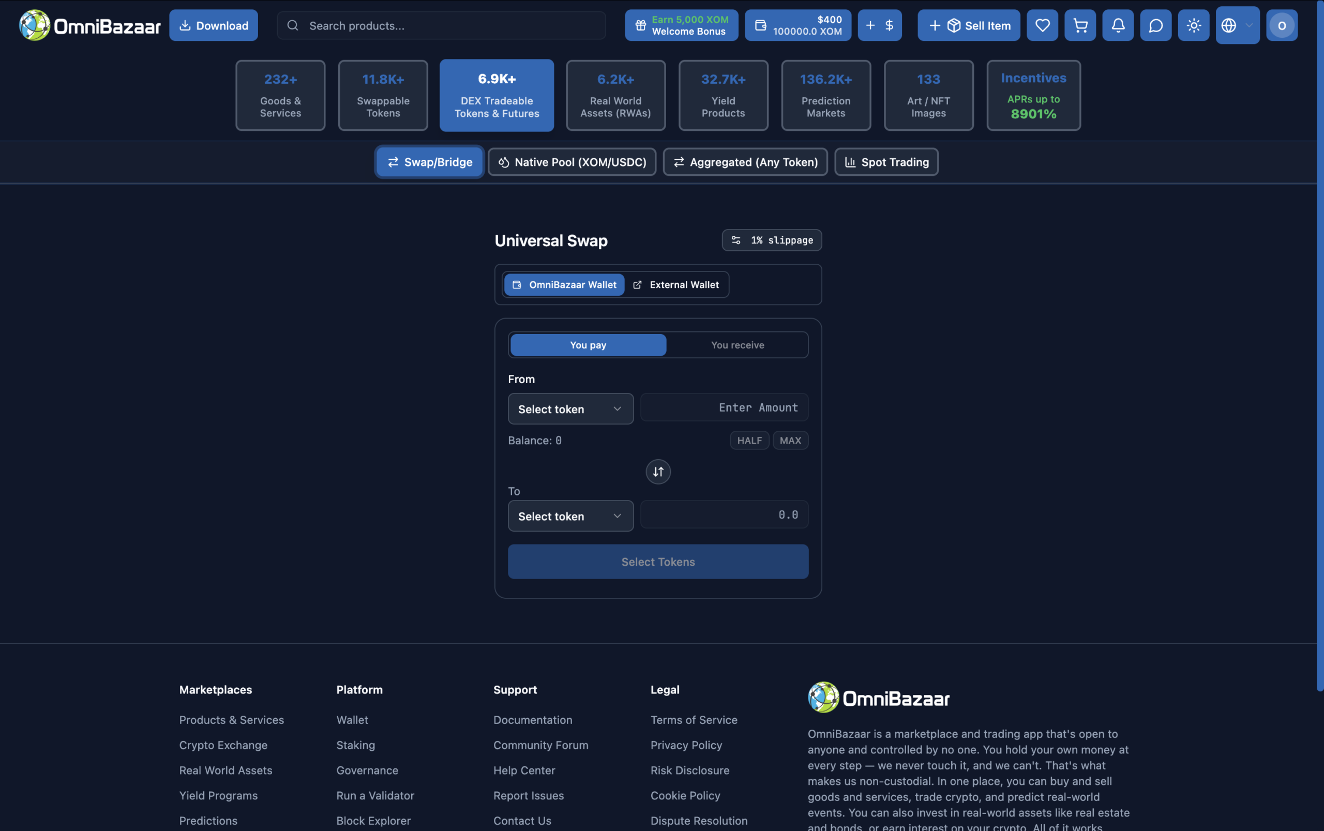Open Wallet footer link
This screenshot has width=1324, height=831.
click(x=352, y=720)
